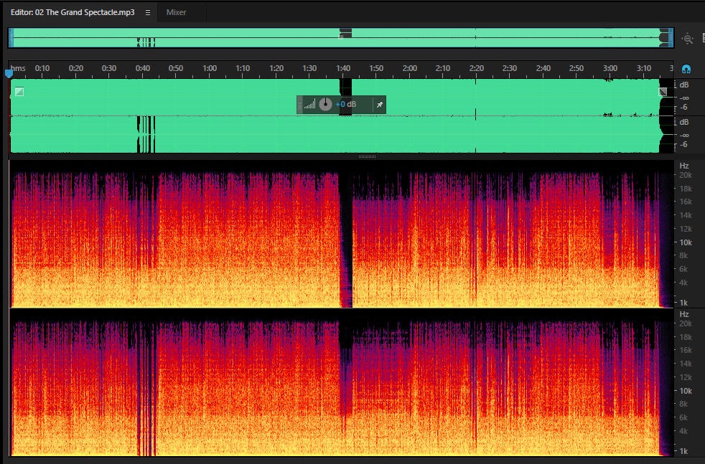Image resolution: width=705 pixels, height=464 pixels.
Task: Click the divider grip between waveform and spectrogram
Action: pyautogui.click(x=367, y=157)
